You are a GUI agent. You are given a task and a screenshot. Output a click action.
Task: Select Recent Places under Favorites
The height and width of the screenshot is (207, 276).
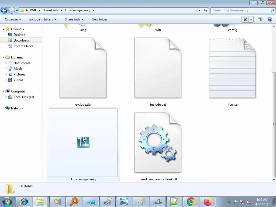coord(23,46)
